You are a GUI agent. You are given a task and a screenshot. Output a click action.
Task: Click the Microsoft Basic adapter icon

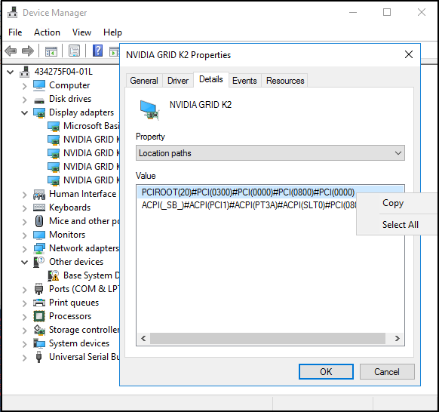tap(54, 126)
